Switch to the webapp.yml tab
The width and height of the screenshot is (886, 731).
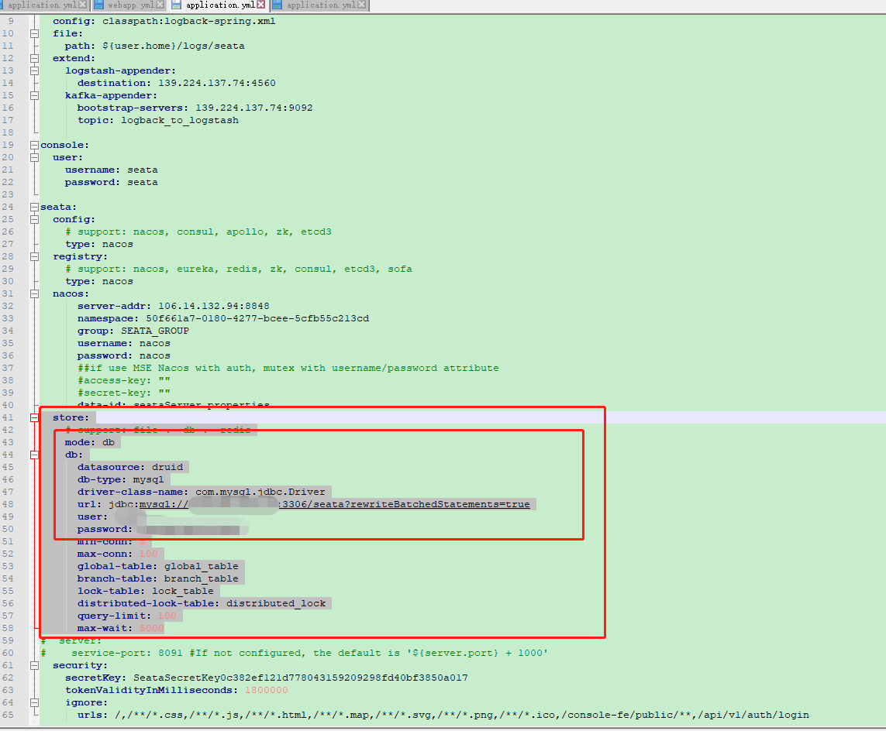click(x=130, y=5)
